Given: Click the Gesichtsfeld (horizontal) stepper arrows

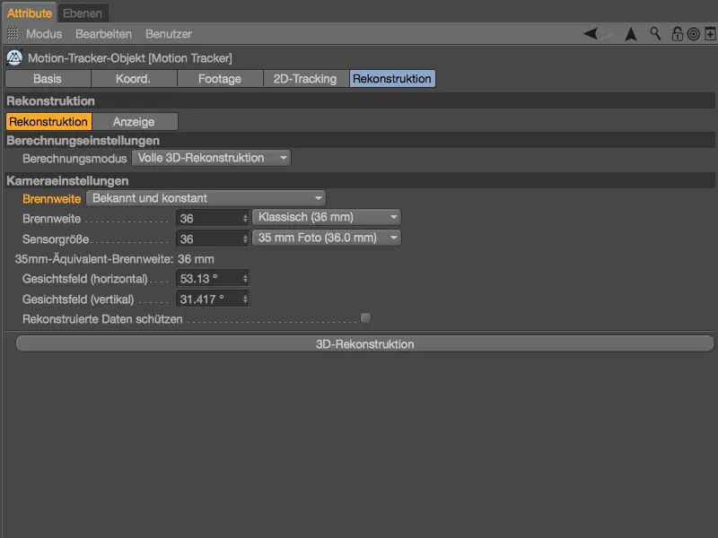Looking at the screenshot, I should point(245,278).
